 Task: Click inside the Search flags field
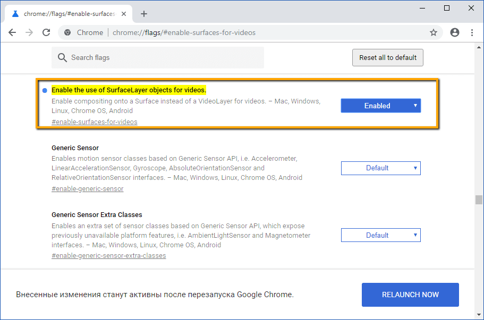tap(159, 57)
